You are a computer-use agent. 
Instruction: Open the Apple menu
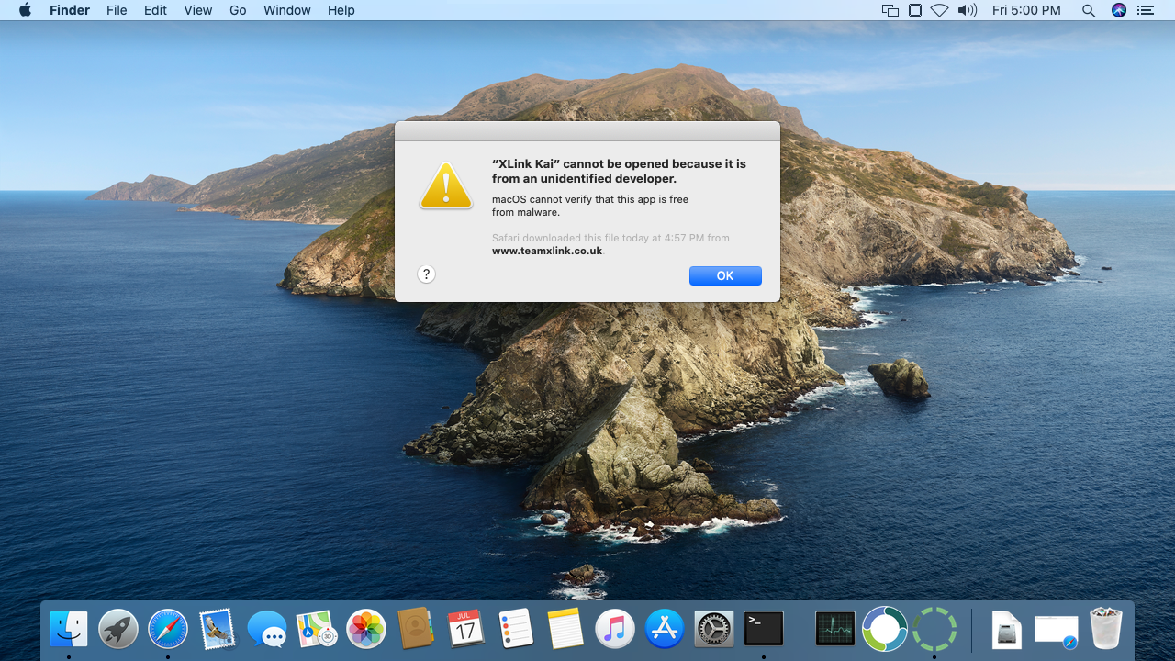coord(25,10)
